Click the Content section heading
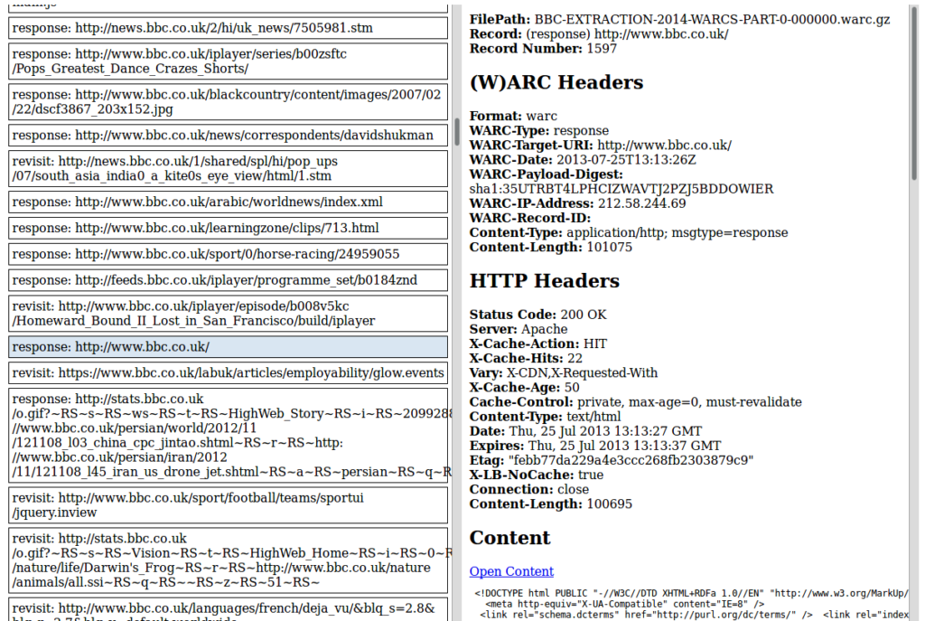 509,539
